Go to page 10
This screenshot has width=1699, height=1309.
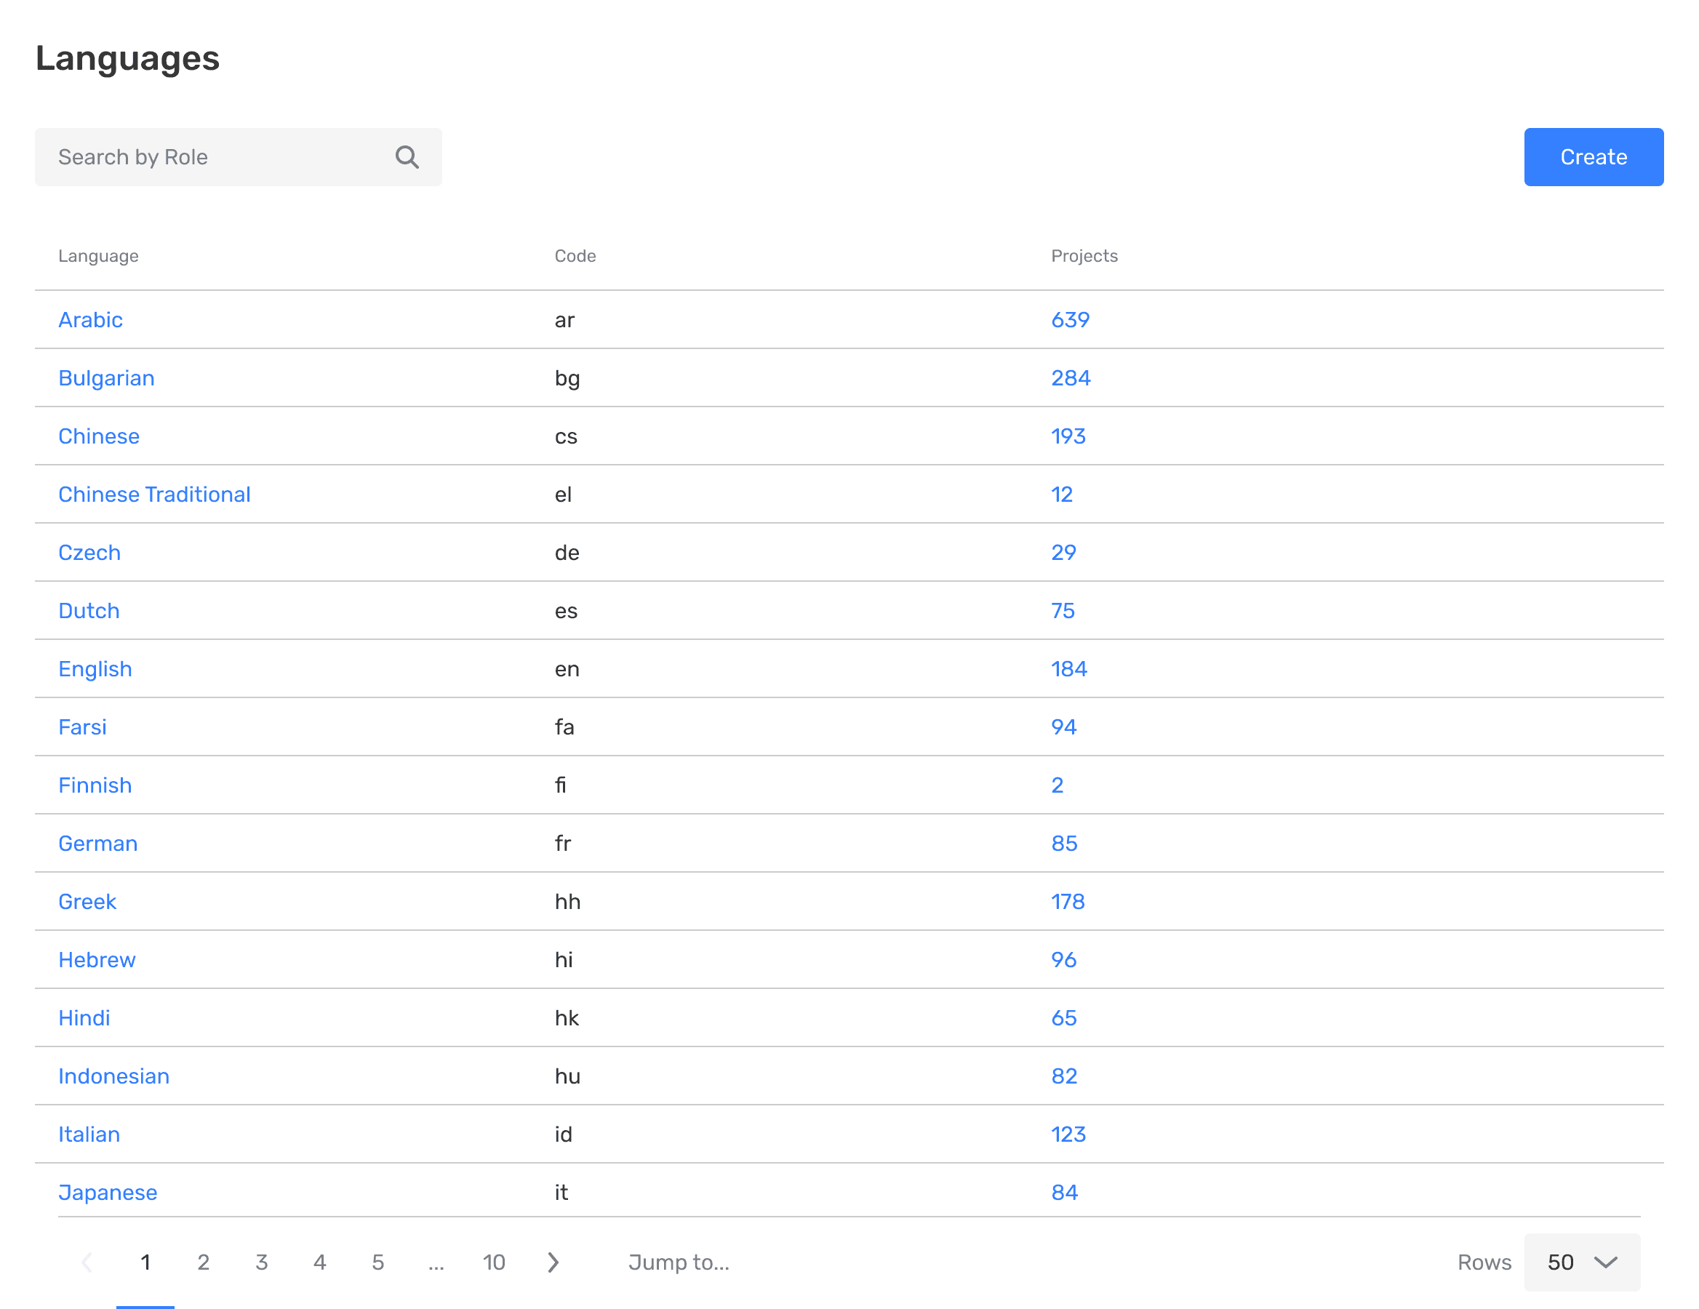[493, 1262]
